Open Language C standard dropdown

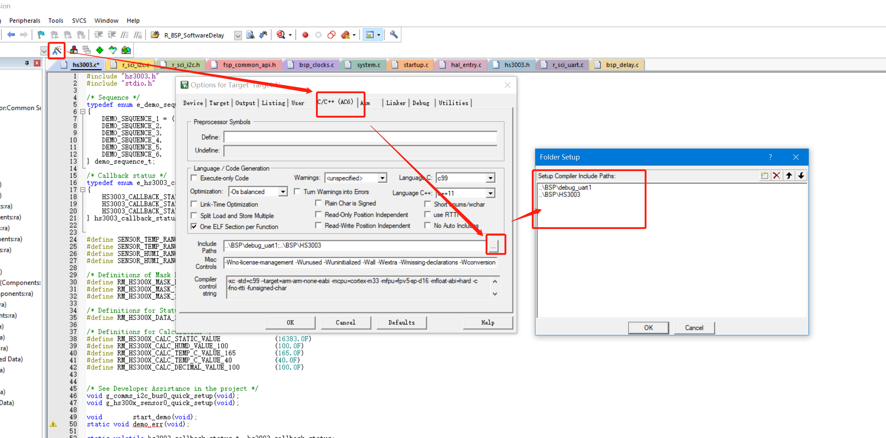pos(491,178)
